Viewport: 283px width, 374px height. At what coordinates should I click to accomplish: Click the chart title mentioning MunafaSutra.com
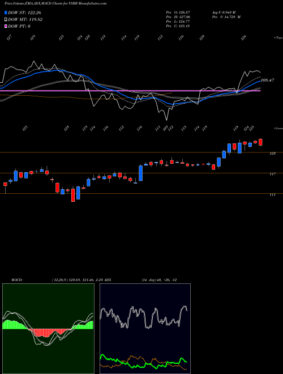pos(55,3)
